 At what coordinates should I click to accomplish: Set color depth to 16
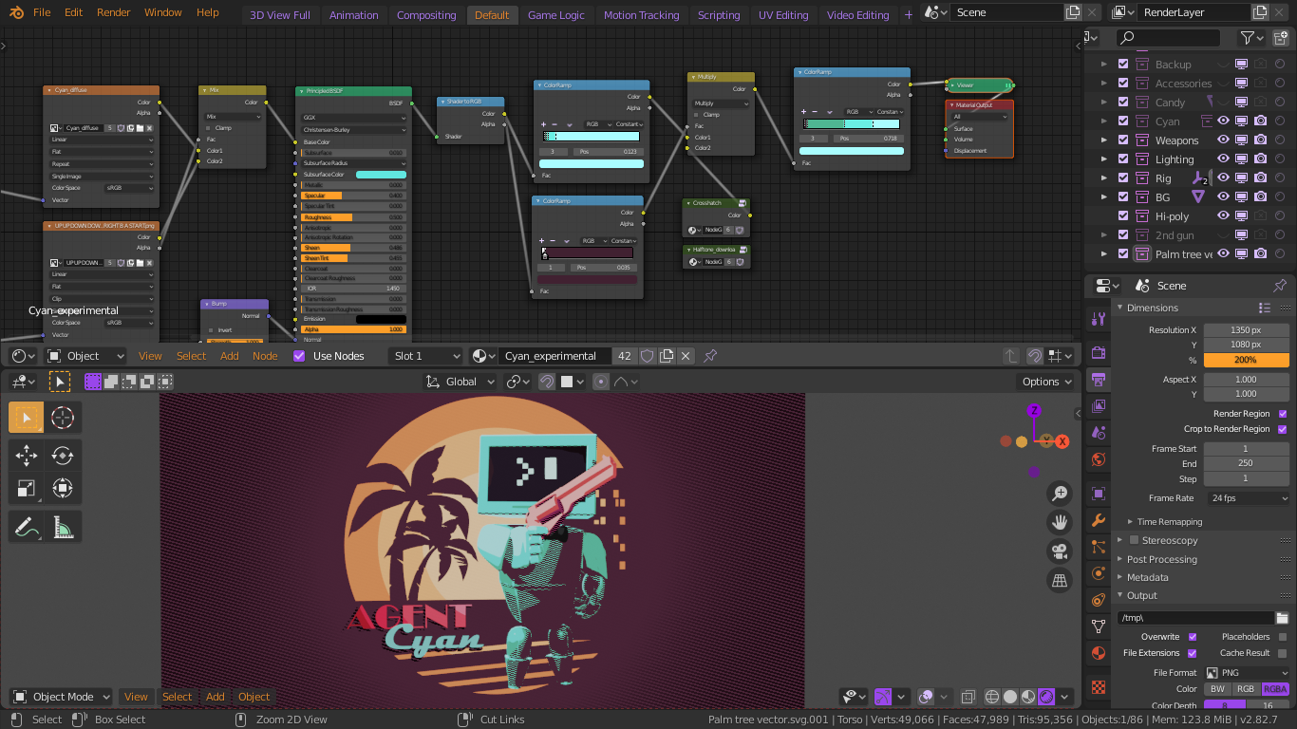coord(1268,706)
